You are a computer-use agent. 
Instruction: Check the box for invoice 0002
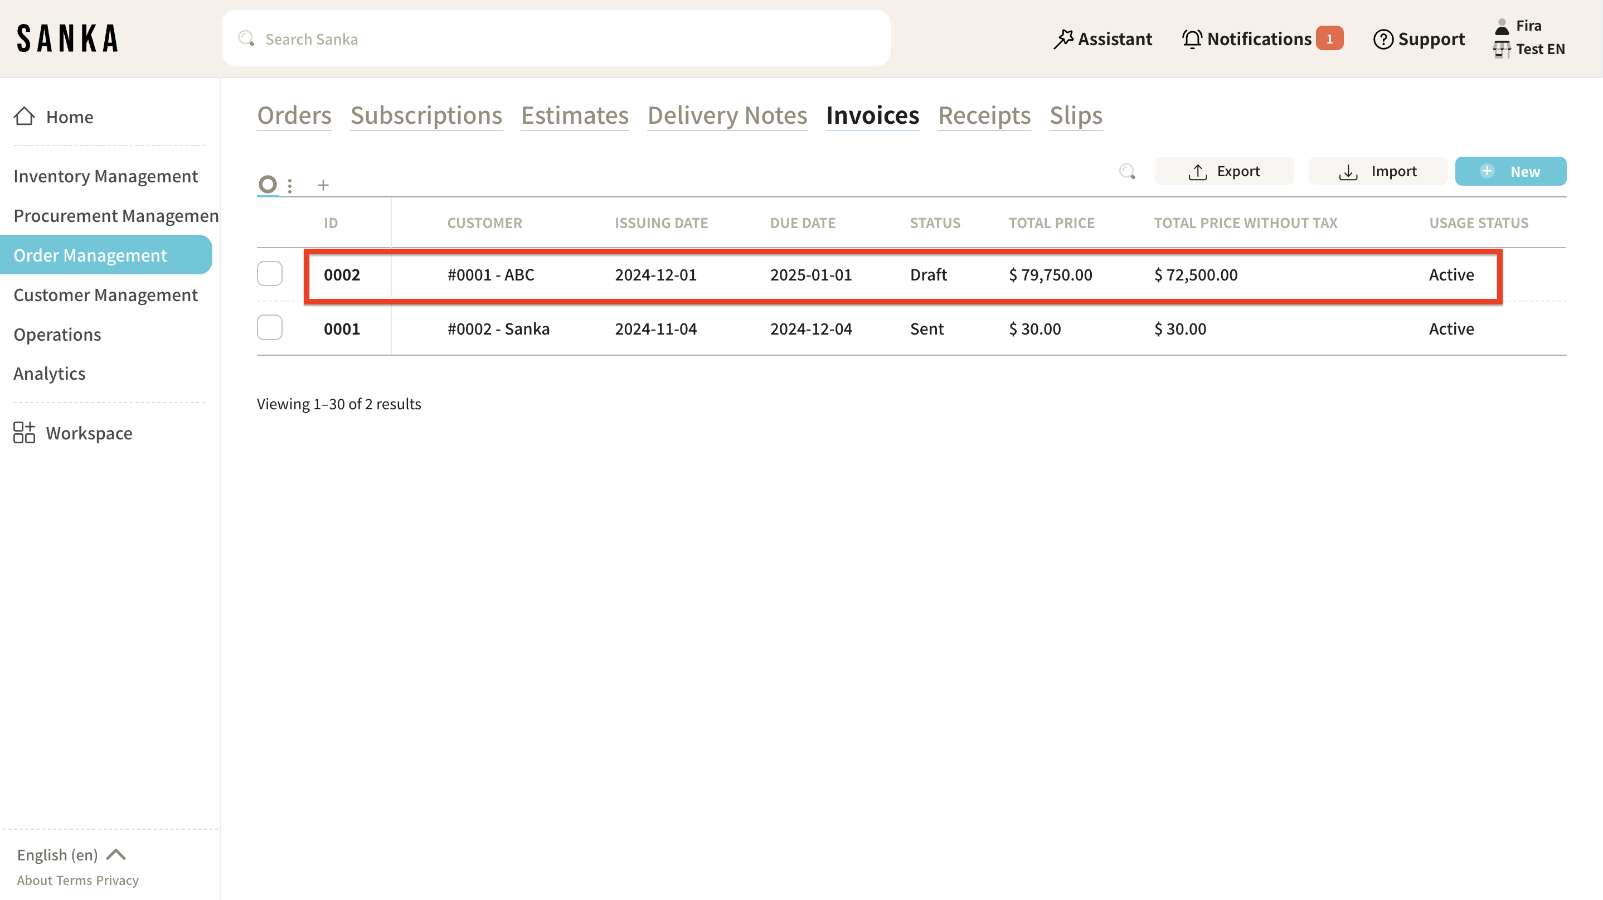(269, 274)
